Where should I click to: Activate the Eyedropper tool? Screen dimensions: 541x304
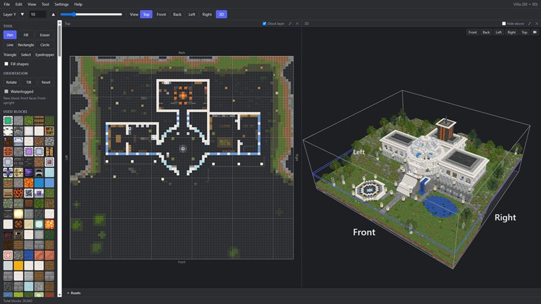click(45, 55)
